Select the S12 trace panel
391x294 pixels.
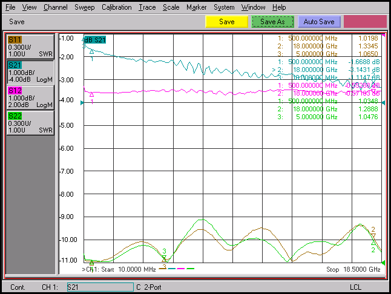30,97
